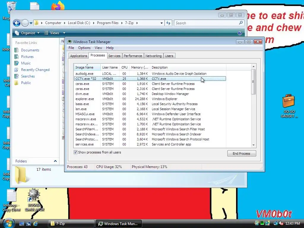304x228 pixels.
Task: Open Task Manager View menu
Action: tap(98, 48)
